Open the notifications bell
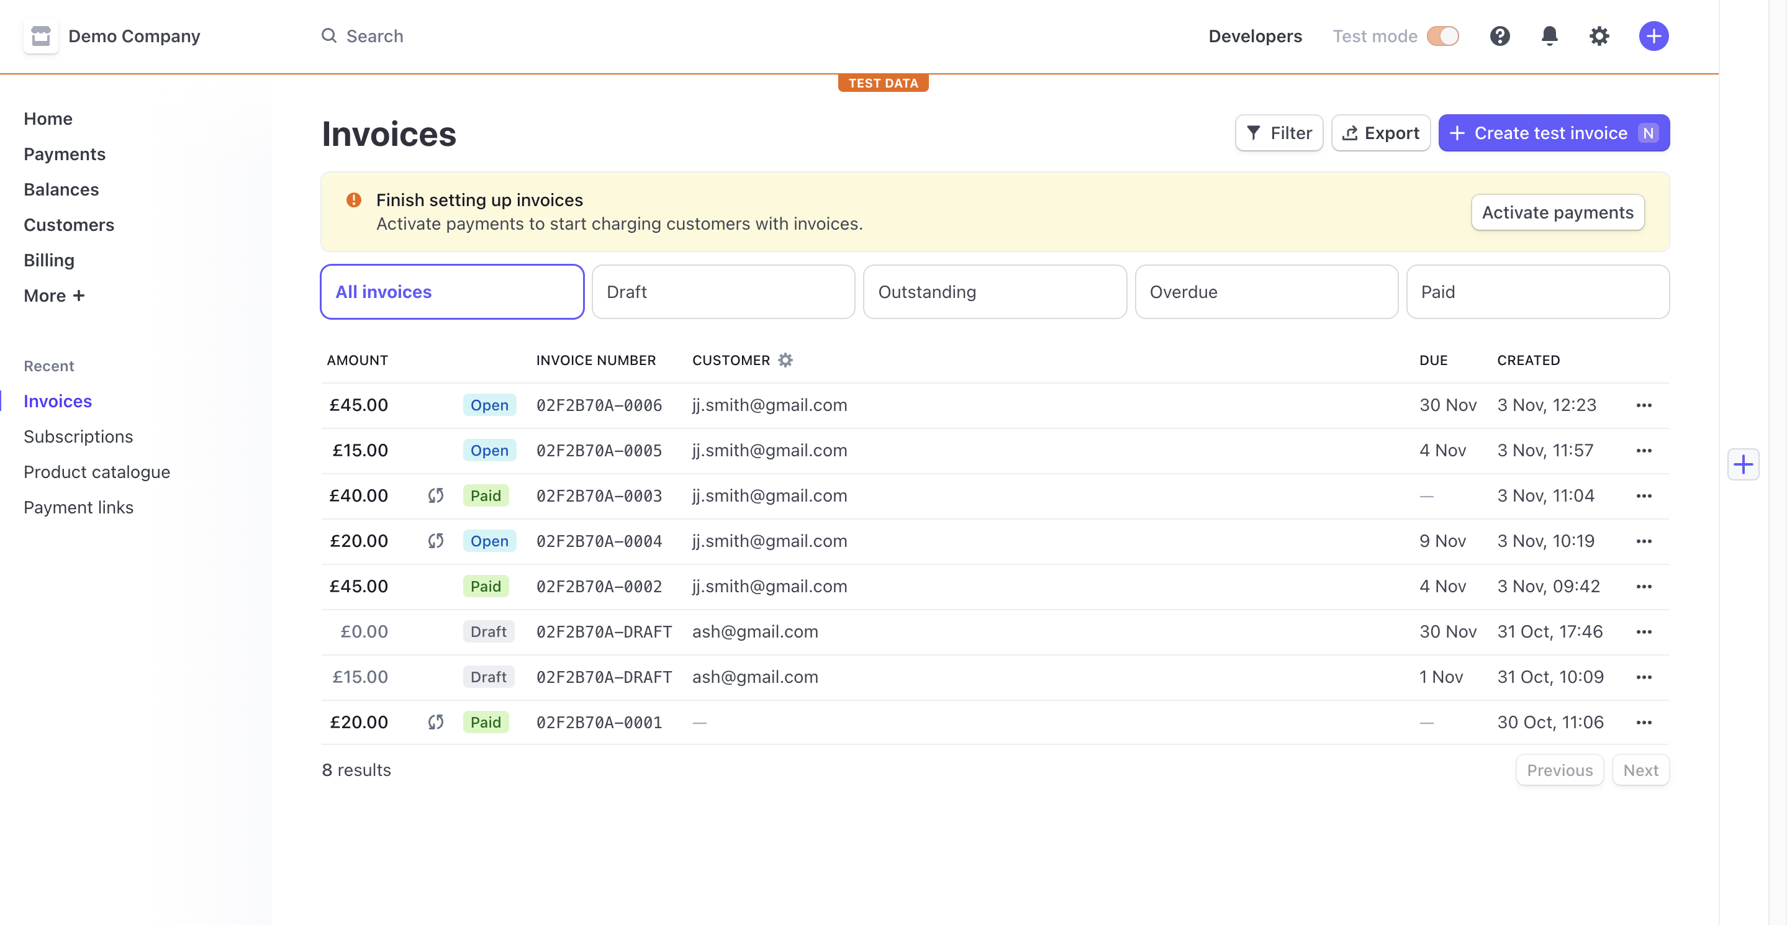The width and height of the screenshot is (1787, 925). [1549, 36]
